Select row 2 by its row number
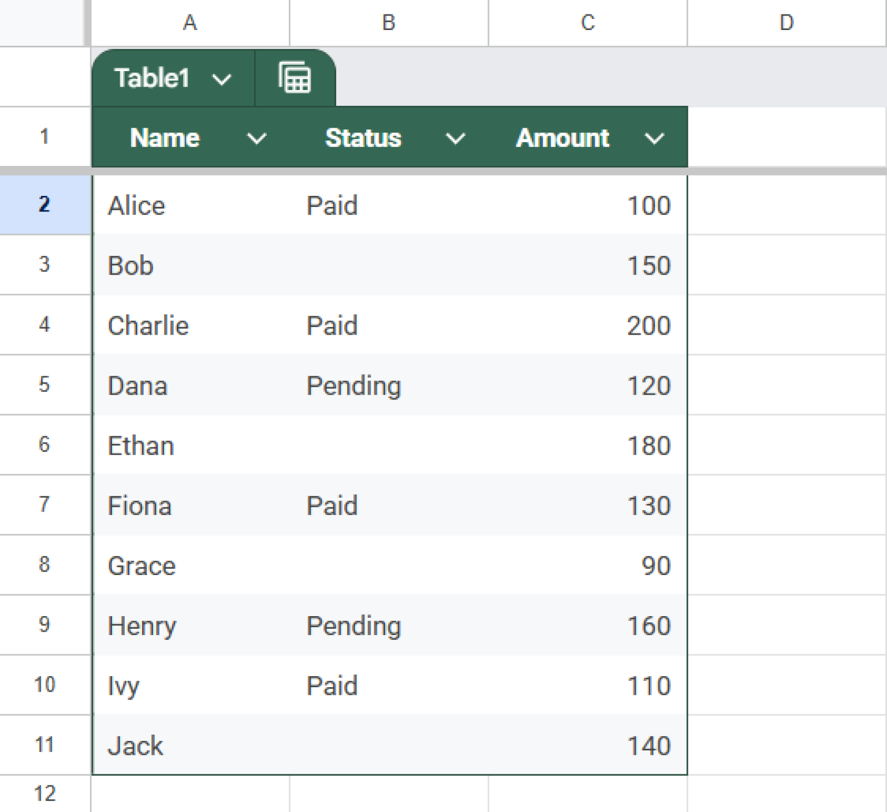Viewport: 887px width, 812px height. pos(44,205)
